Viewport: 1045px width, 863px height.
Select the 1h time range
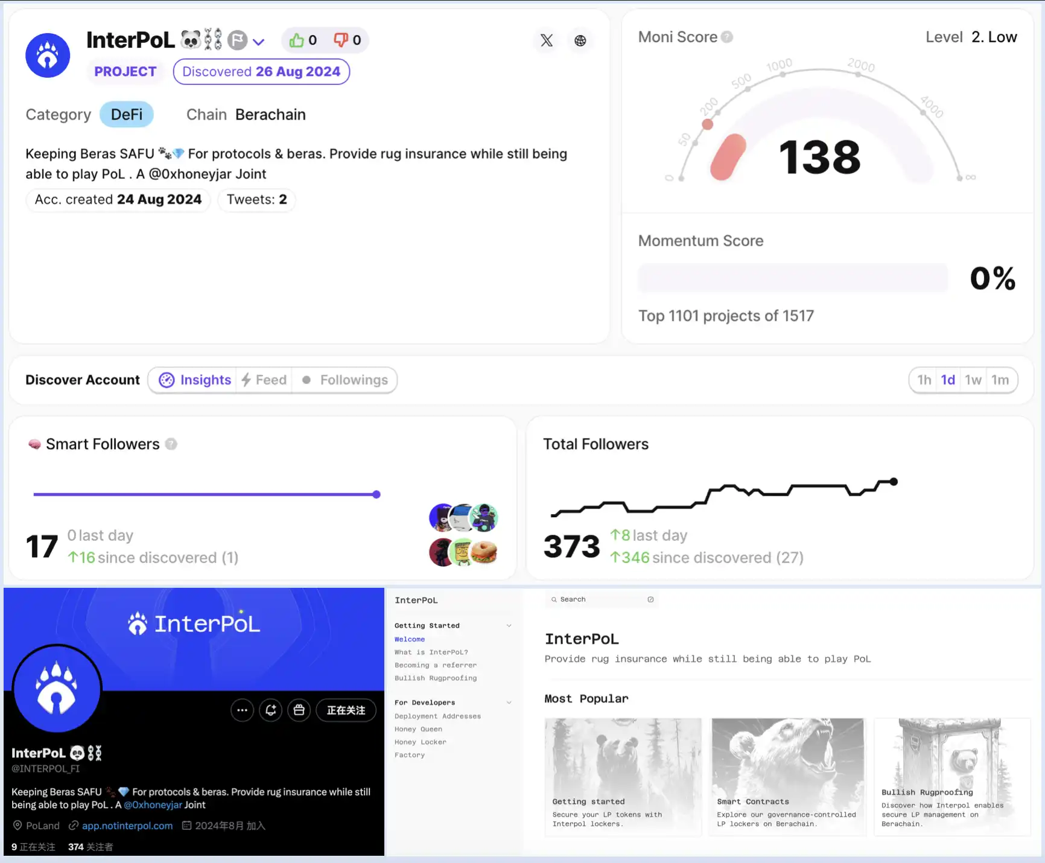point(924,380)
